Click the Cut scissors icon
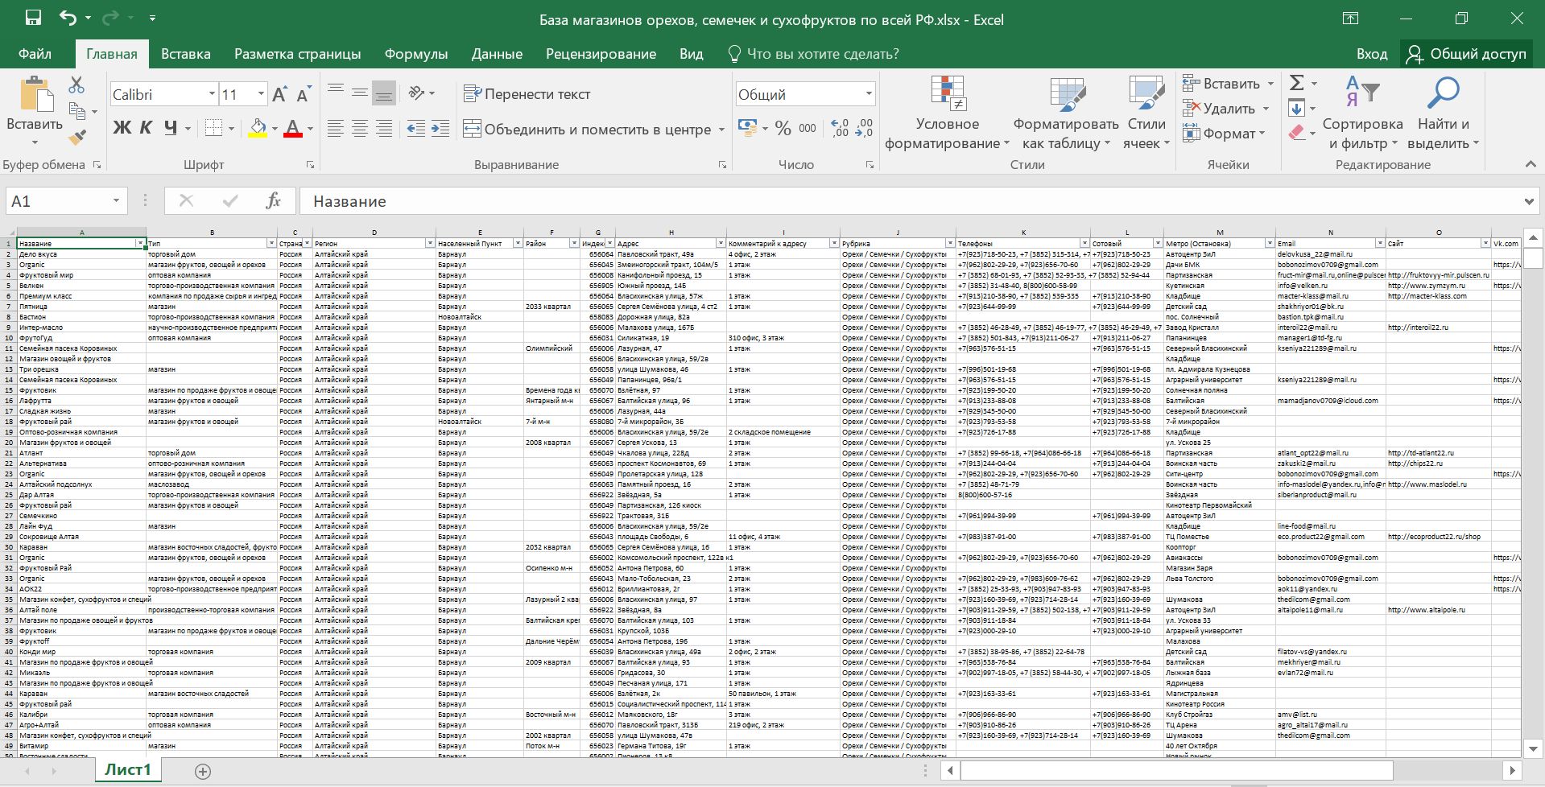Screen dimensions: 1545x787 76,84
